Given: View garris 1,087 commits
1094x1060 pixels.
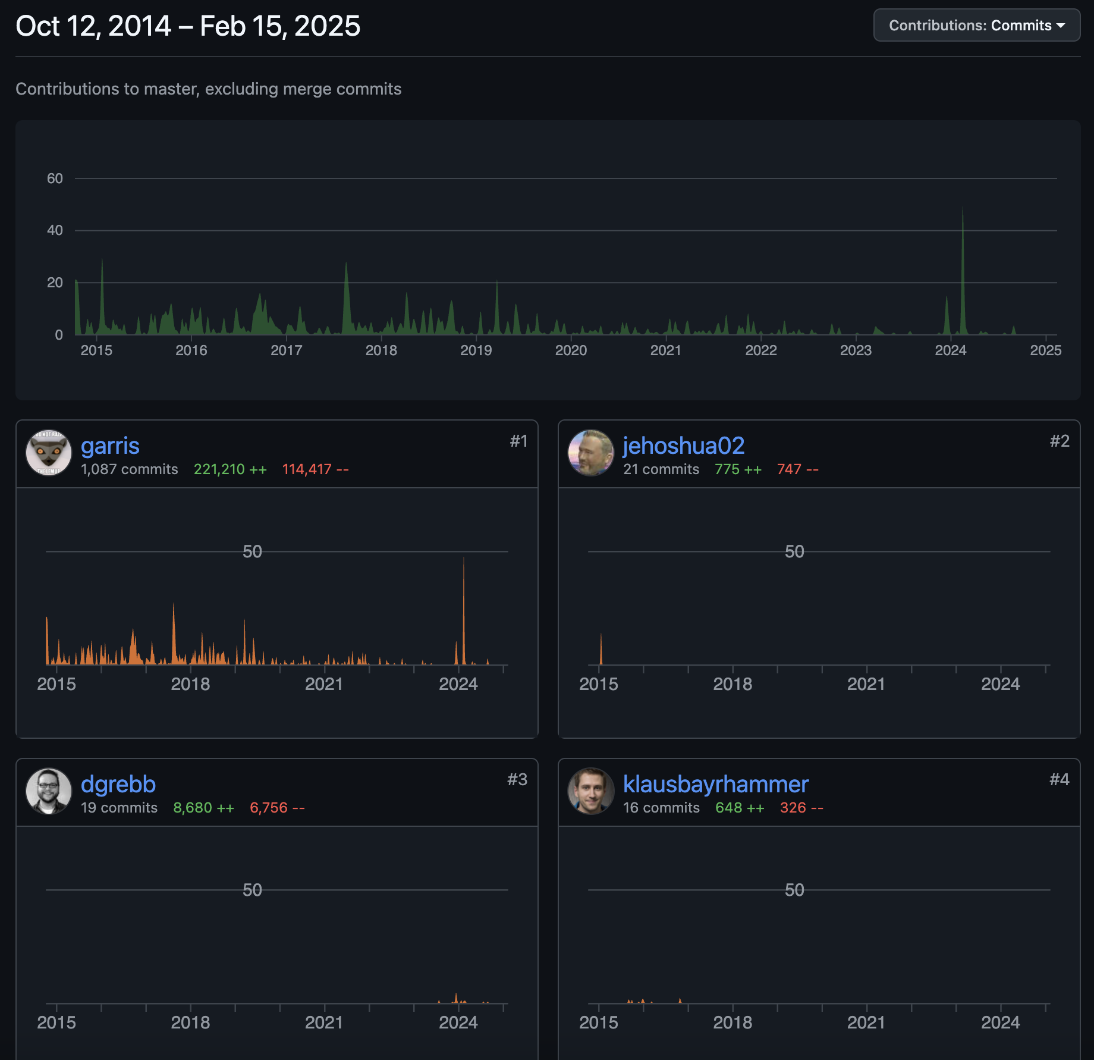Looking at the screenshot, I should (129, 469).
